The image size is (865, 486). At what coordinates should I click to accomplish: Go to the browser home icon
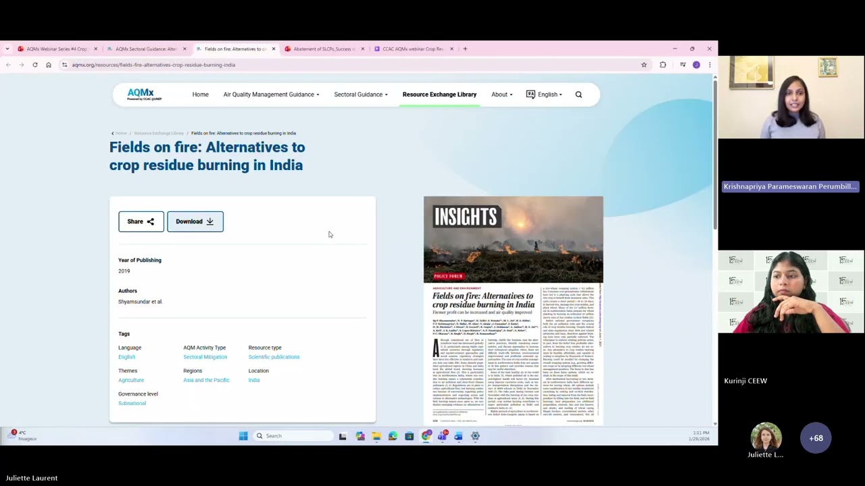(x=49, y=65)
